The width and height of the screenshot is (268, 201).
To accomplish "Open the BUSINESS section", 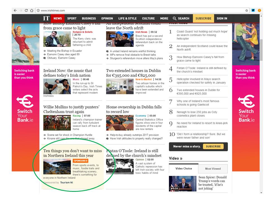I will coord(89,18).
